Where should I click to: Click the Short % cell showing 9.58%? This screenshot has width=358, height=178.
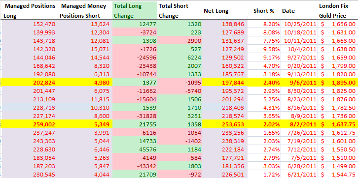pos(264,49)
